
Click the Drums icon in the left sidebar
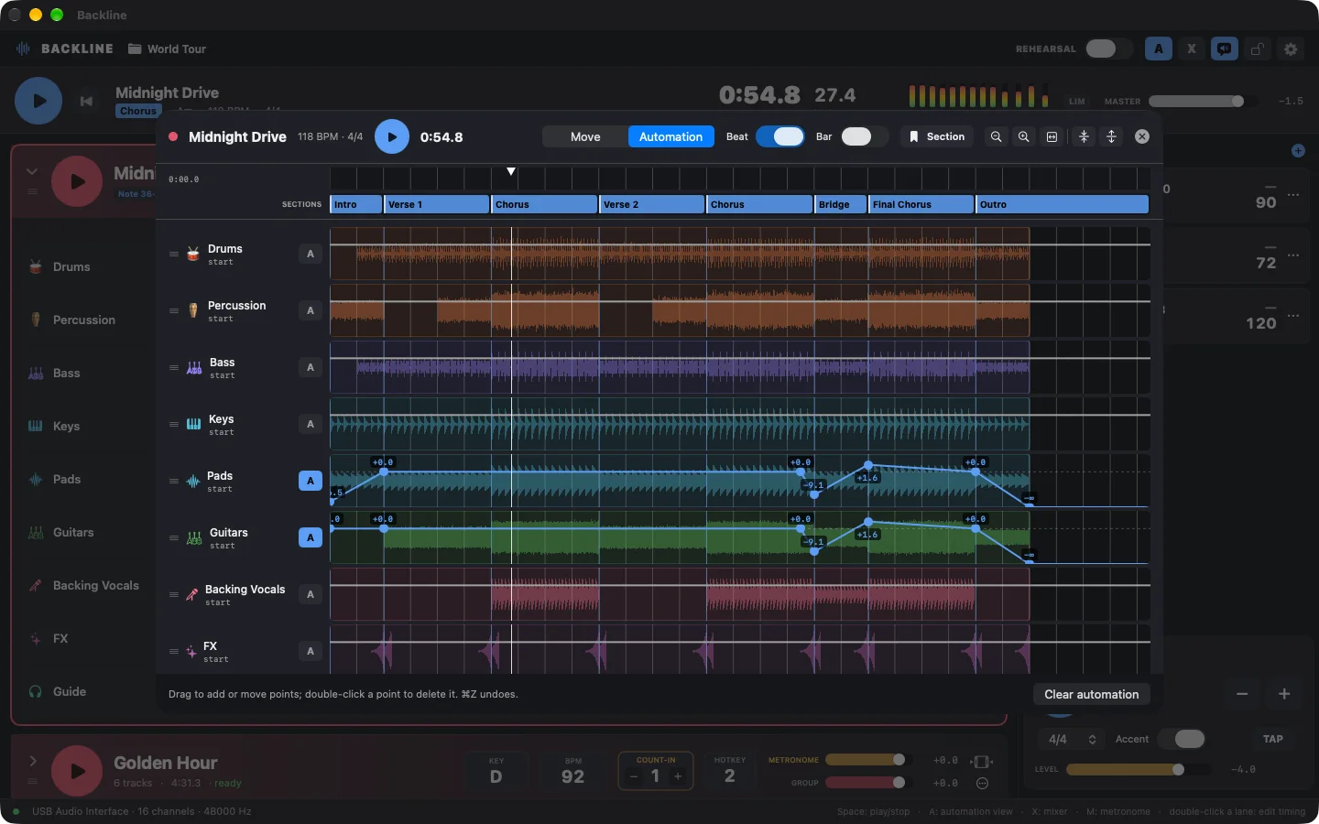36,266
